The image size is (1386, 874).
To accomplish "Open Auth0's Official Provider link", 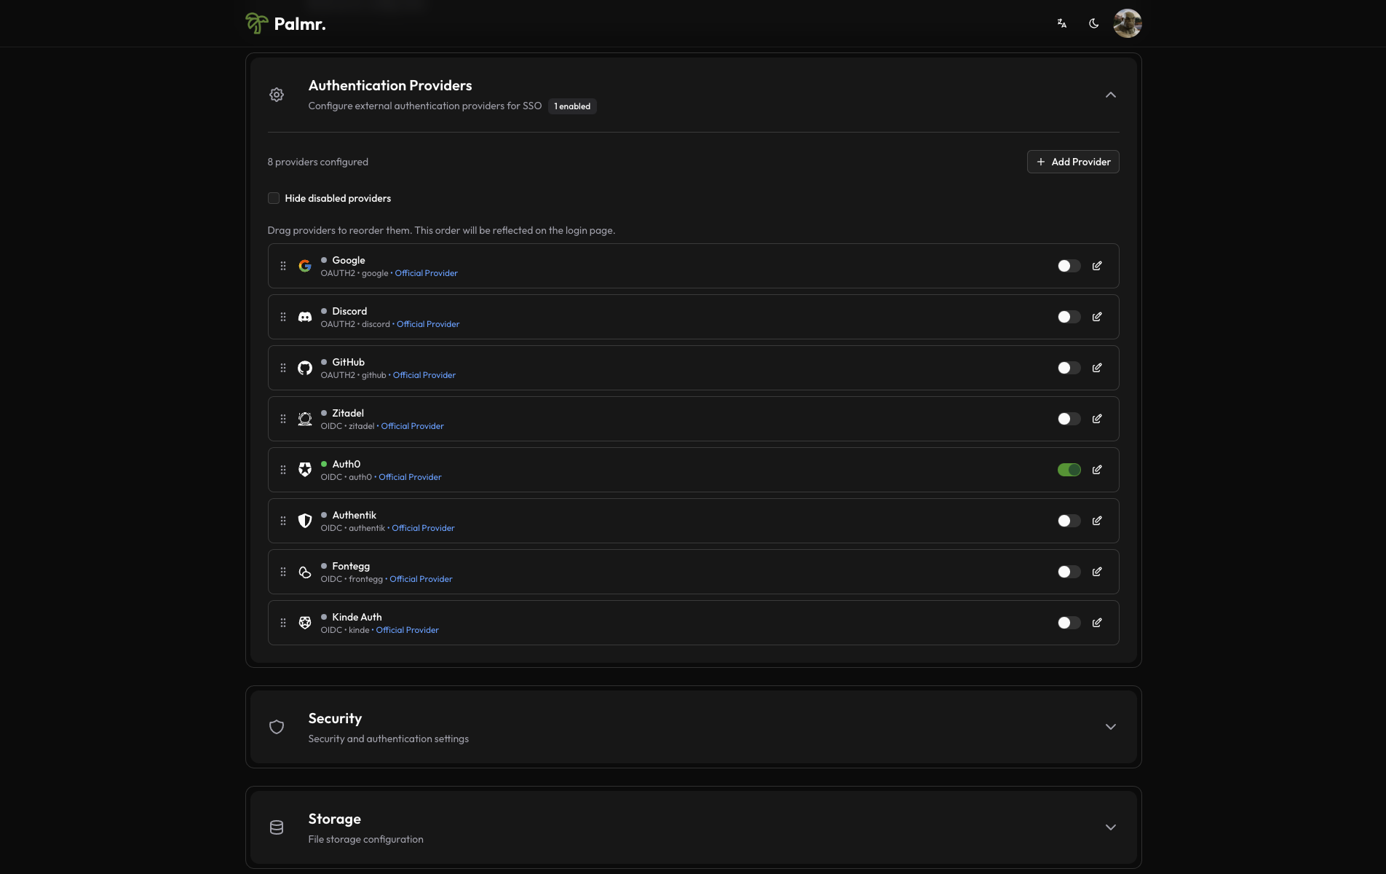I will click(410, 477).
